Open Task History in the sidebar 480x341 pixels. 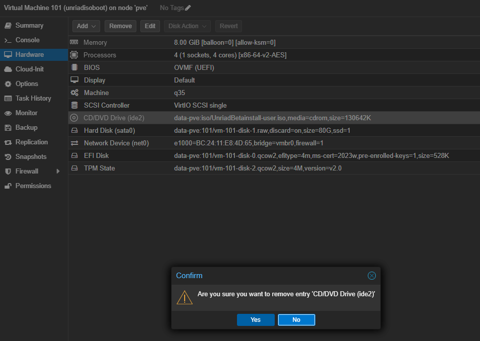[34, 98]
